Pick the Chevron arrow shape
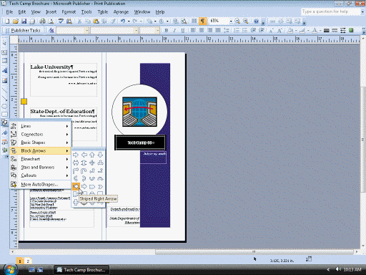The width and height of the screenshot is (366, 275). [x=100, y=186]
